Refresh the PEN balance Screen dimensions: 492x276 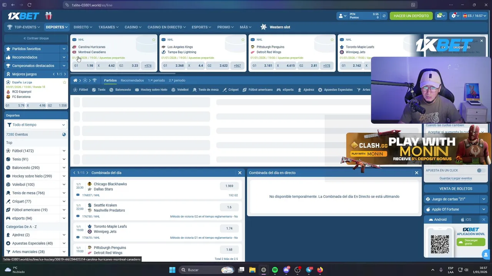(384, 16)
